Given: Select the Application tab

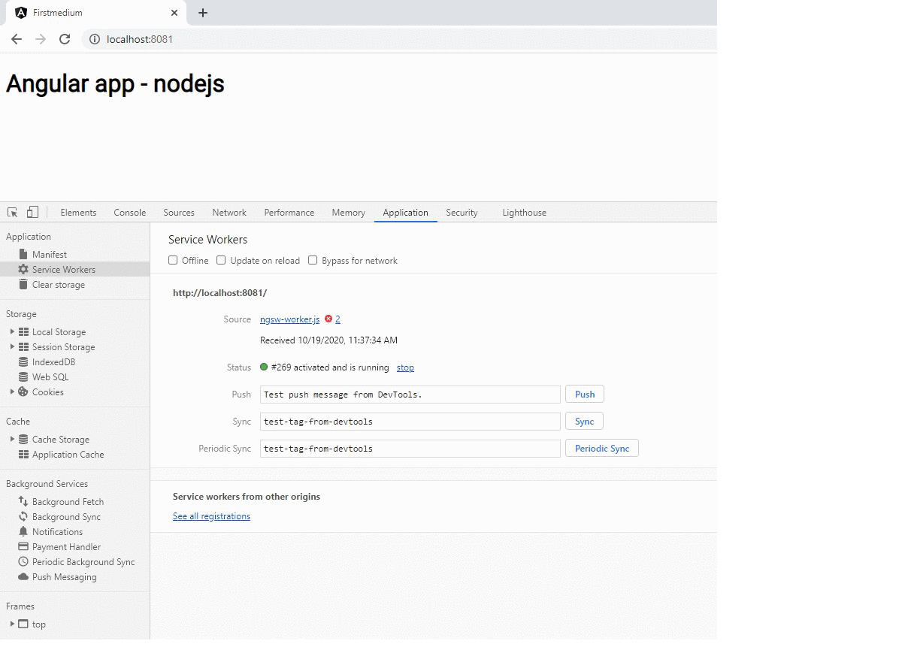Looking at the screenshot, I should click(x=406, y=213).
